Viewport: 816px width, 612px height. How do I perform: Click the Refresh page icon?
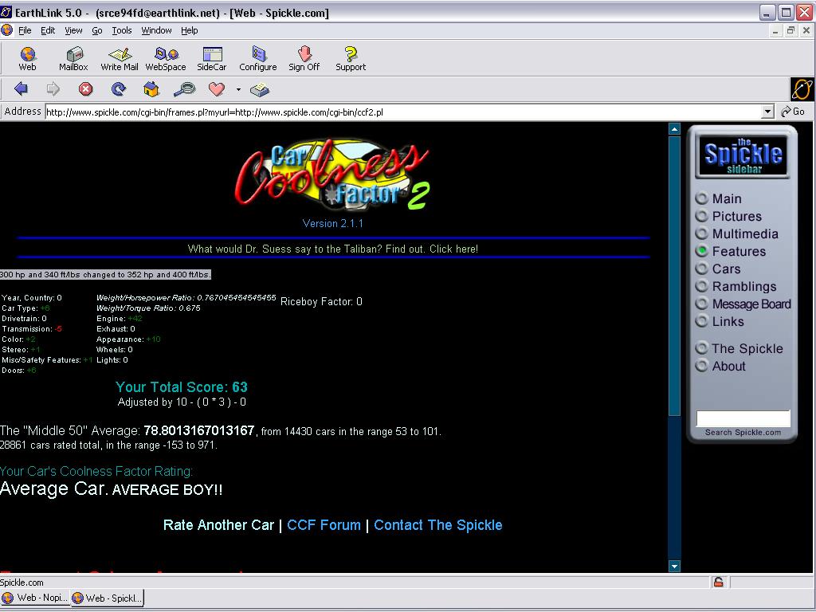tap(119, 89)
